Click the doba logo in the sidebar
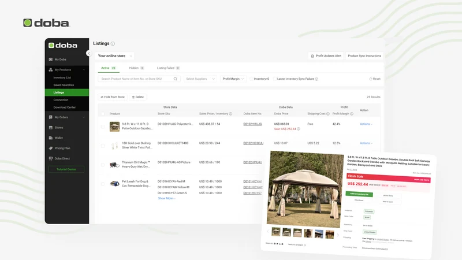This screenshot has height=260, width=462. click(63, 46)
